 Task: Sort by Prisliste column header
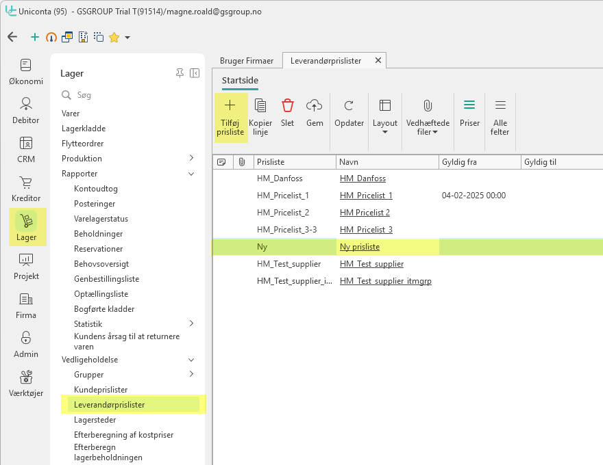[x=295, y=162]
